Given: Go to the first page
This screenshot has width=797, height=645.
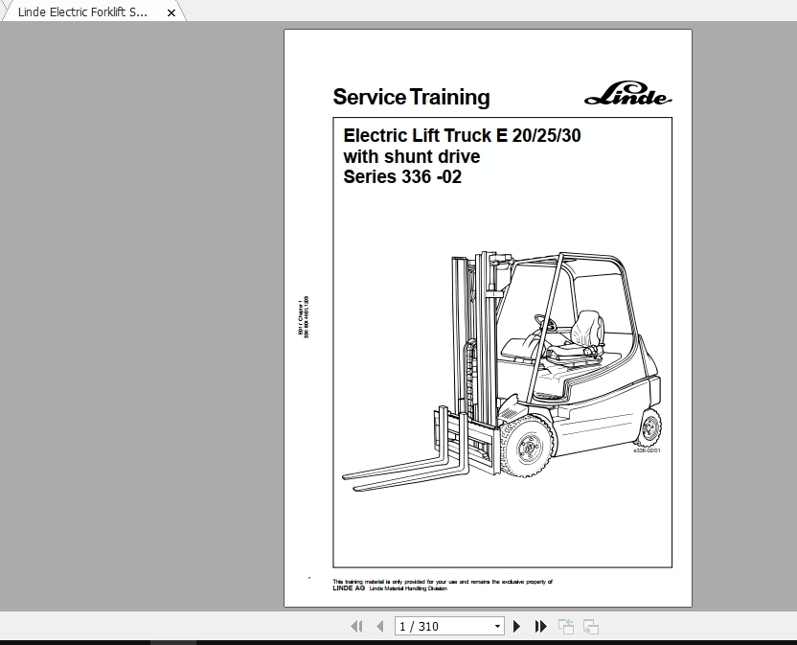Looking at the screenshot, I should (357, 625).
